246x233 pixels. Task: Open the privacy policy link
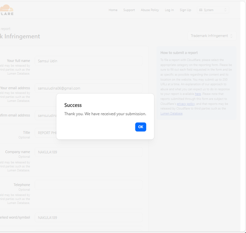pos(185,104)
